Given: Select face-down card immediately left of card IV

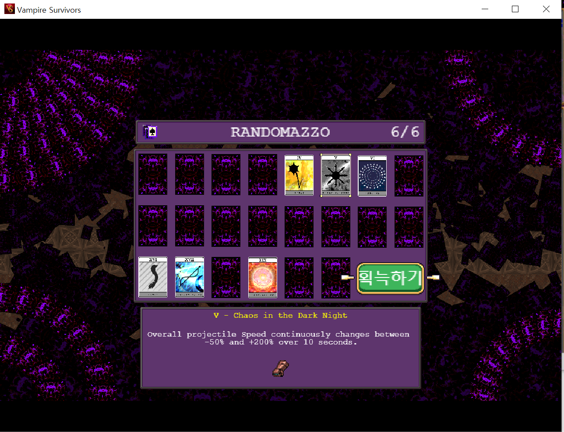Looking at the screenshot, I should pos(263,174).
